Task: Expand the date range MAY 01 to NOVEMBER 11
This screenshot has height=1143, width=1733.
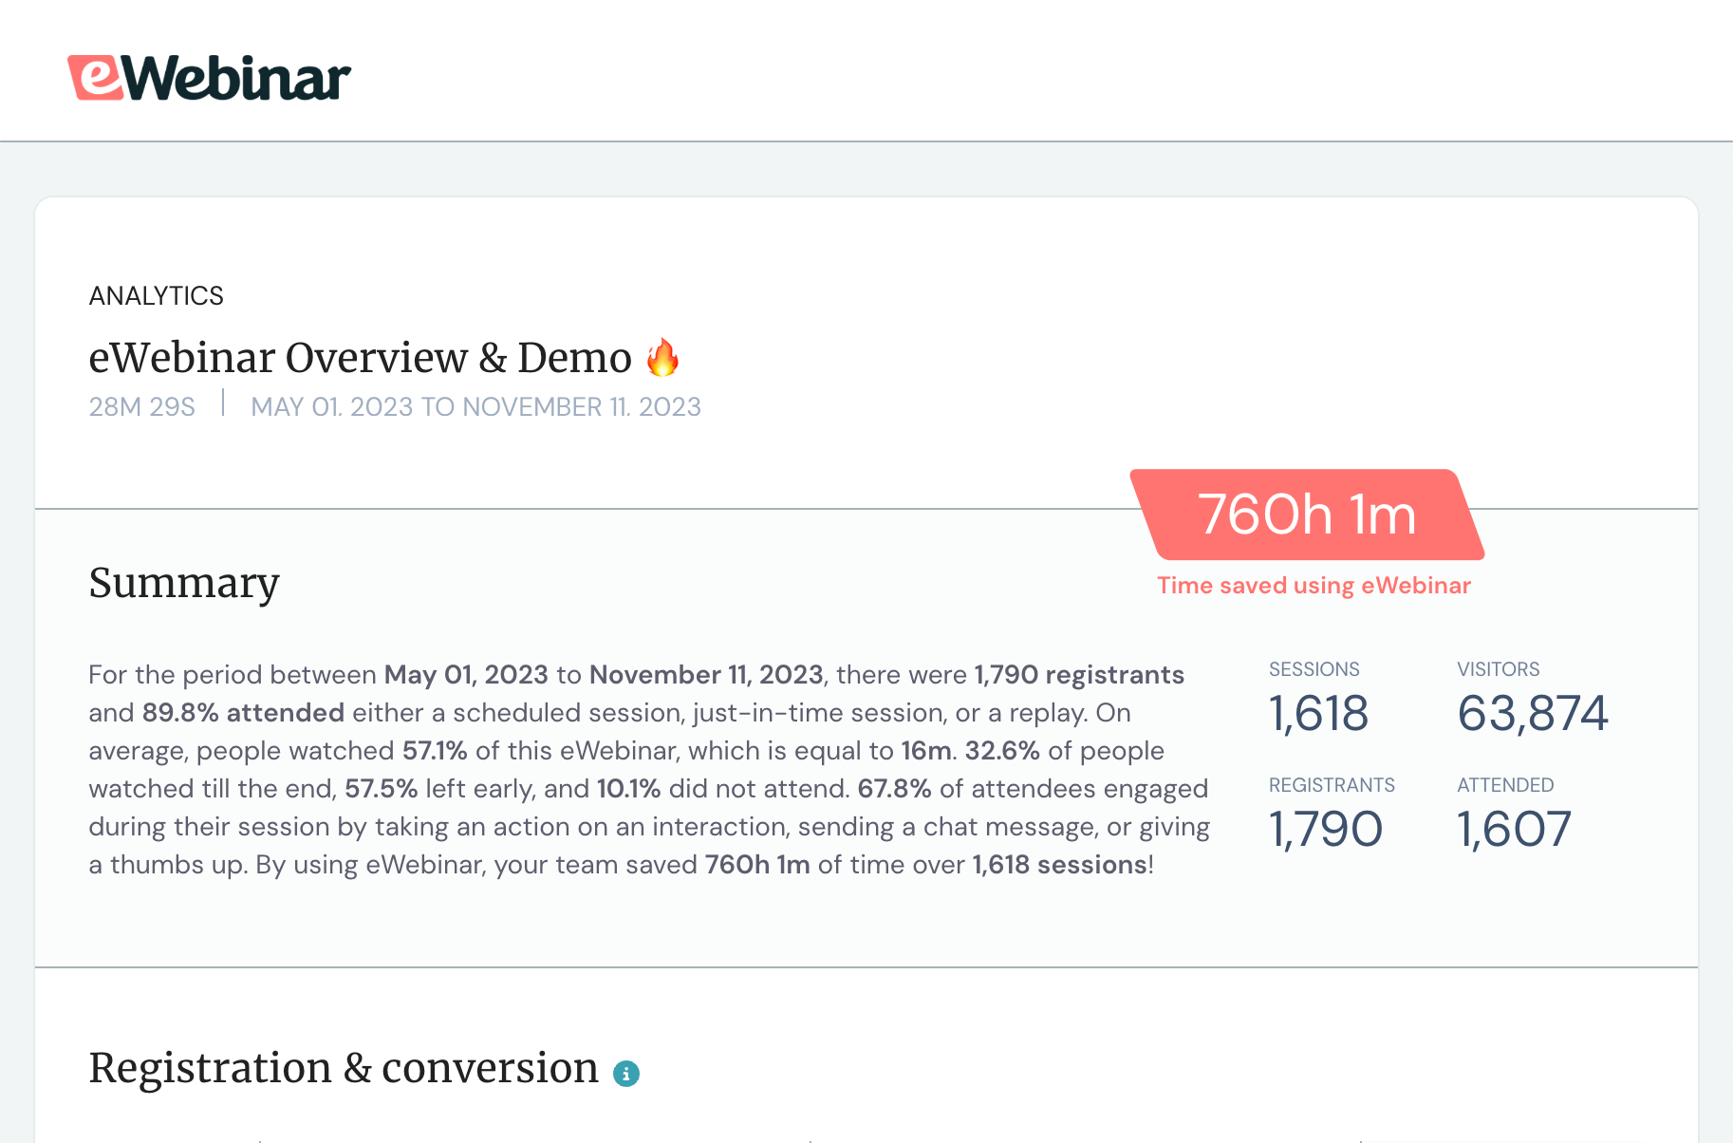Action: tap(475, 406)
